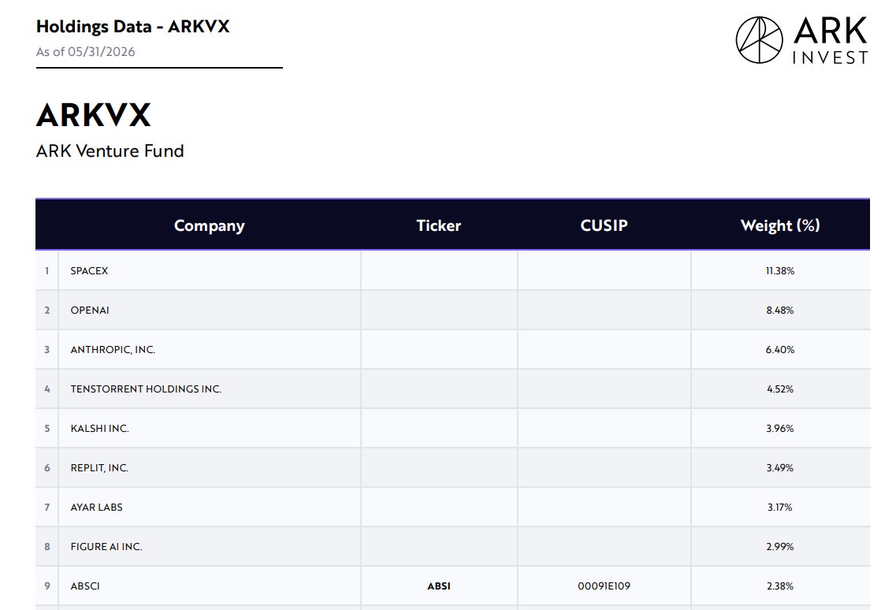The width and height of the screenshot is (885, 610).
Task: Click the 'ARK Venture Fund' subtitle
Action: (110, 151)
